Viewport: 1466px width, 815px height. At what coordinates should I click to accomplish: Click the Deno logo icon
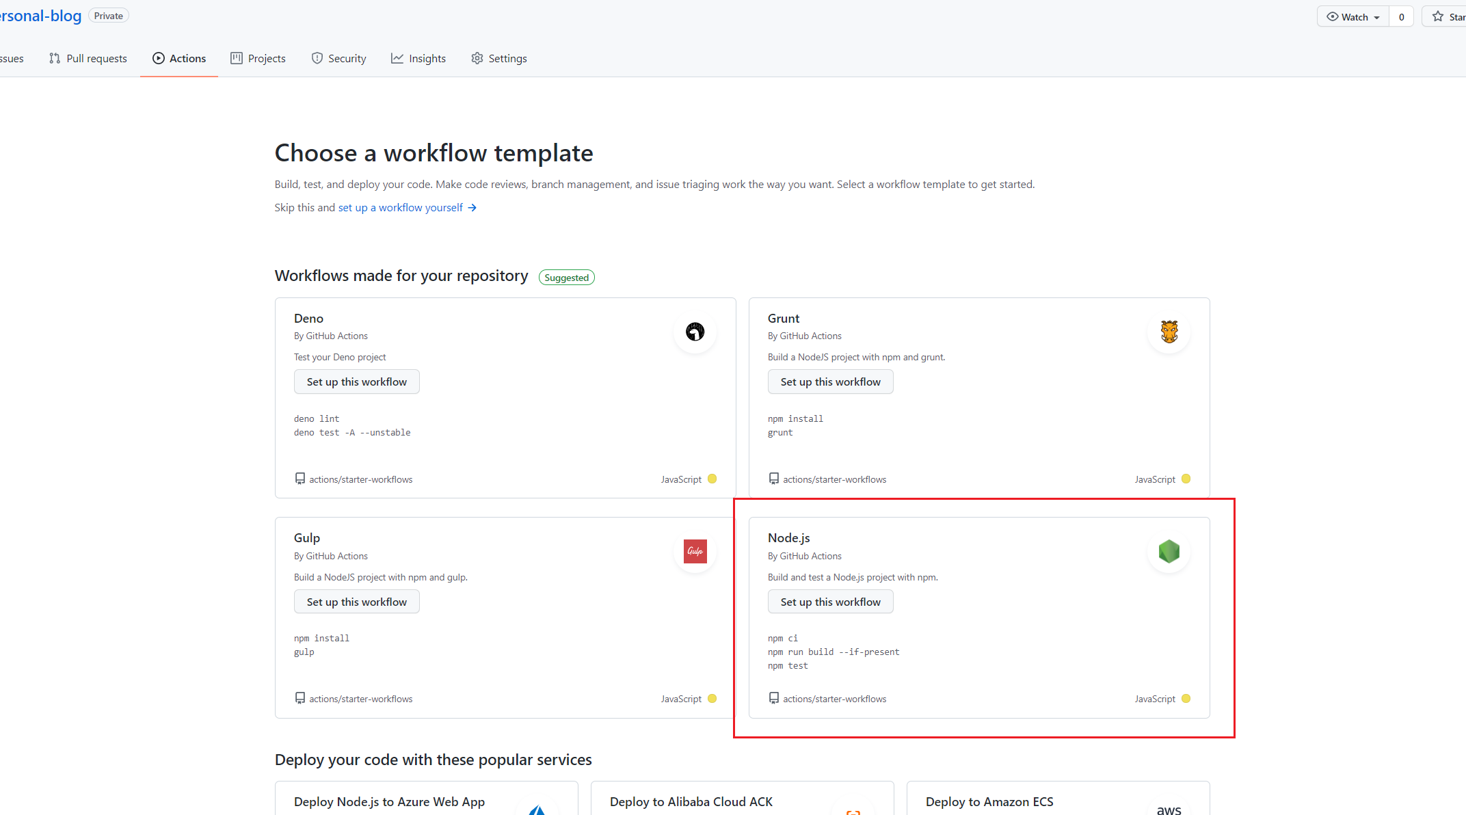click(695, 332)
